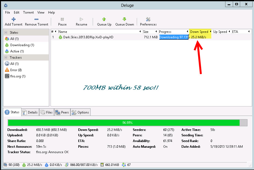Resume the torrent with the play icon
254x170 pixels.
(82, 22)
